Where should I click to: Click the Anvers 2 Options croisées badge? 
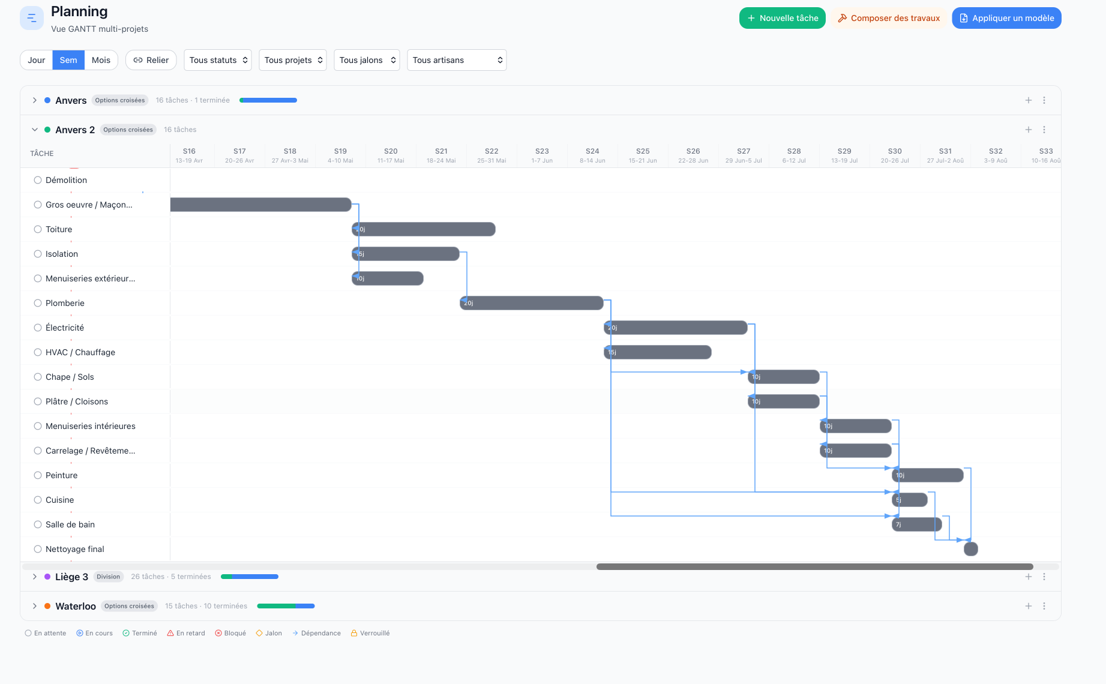[128, 130]
